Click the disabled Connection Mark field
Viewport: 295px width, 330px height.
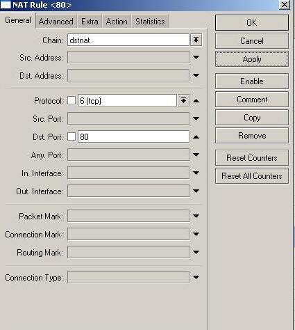(x=128, y=234)
